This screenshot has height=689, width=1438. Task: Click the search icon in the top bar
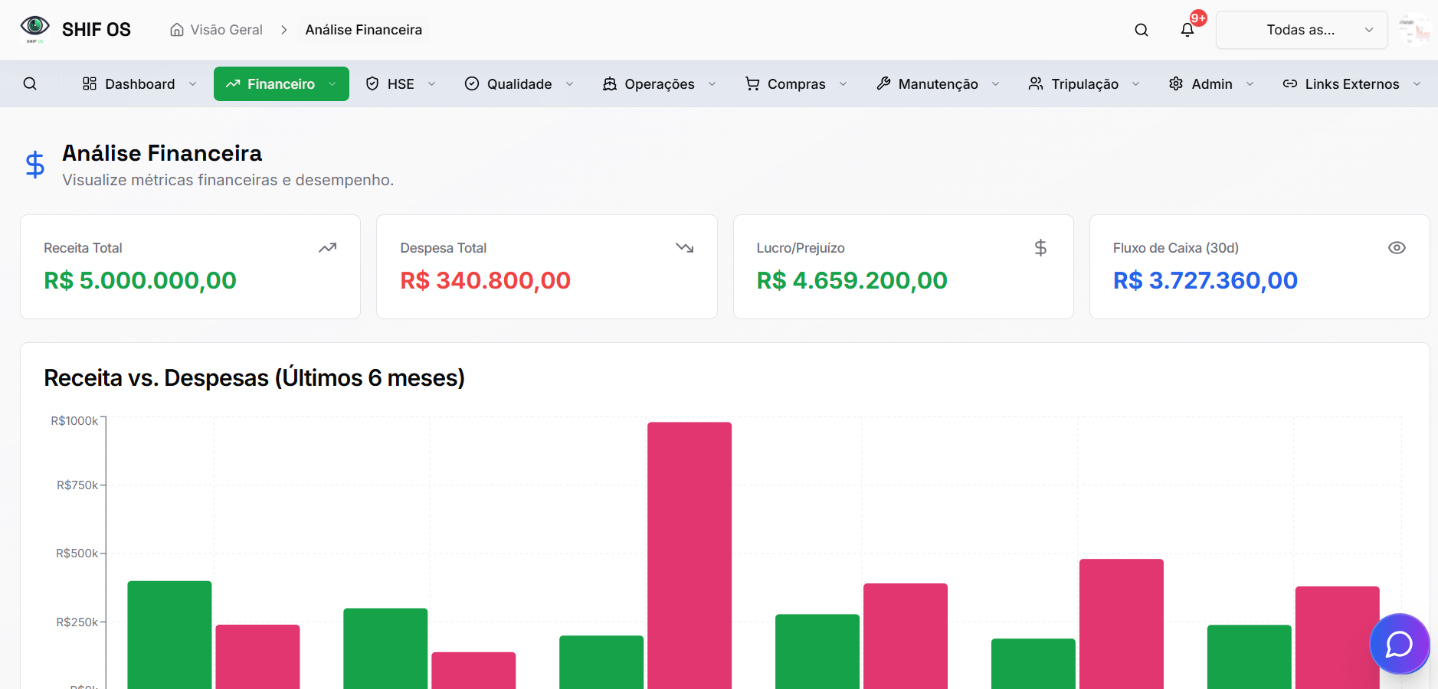click(x=1141, y=29)
